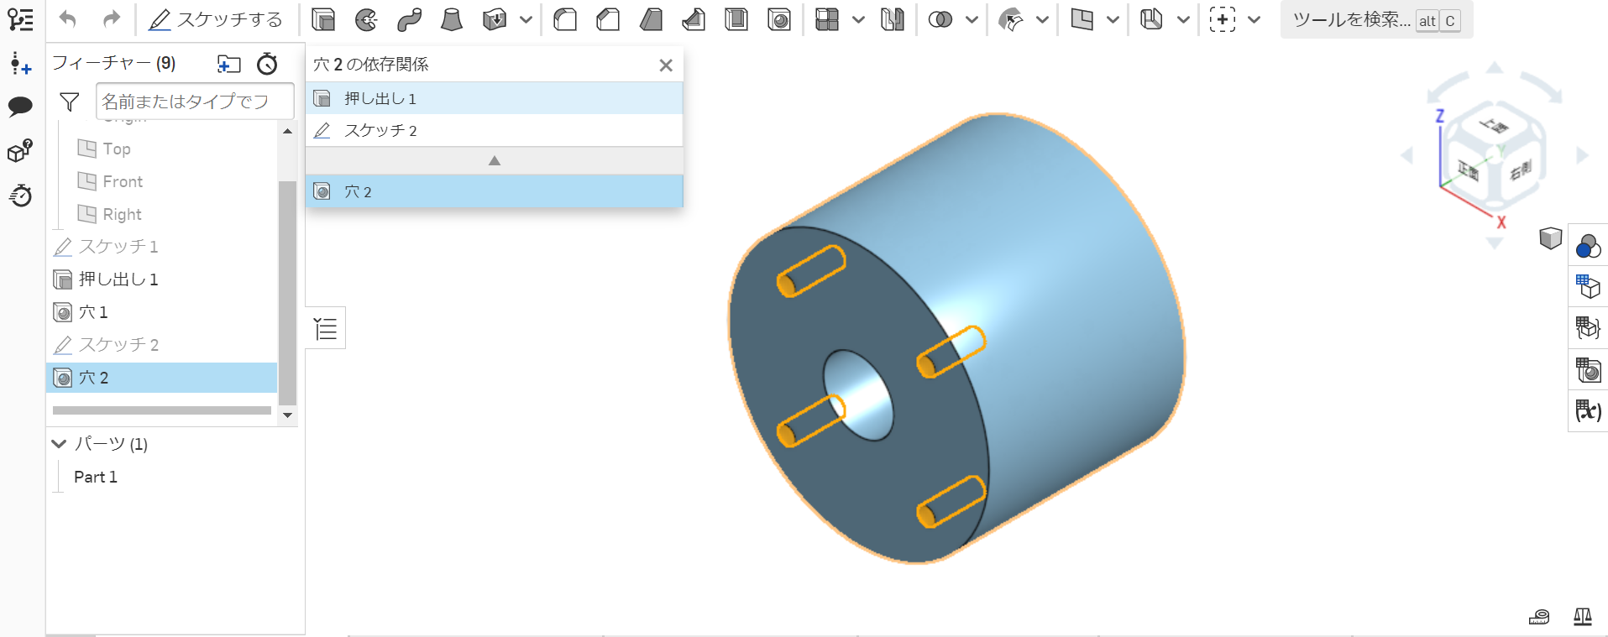The image size is (1608, 637).
Task: Open the configuration table icon
Action: click(x=1588, y=287)
